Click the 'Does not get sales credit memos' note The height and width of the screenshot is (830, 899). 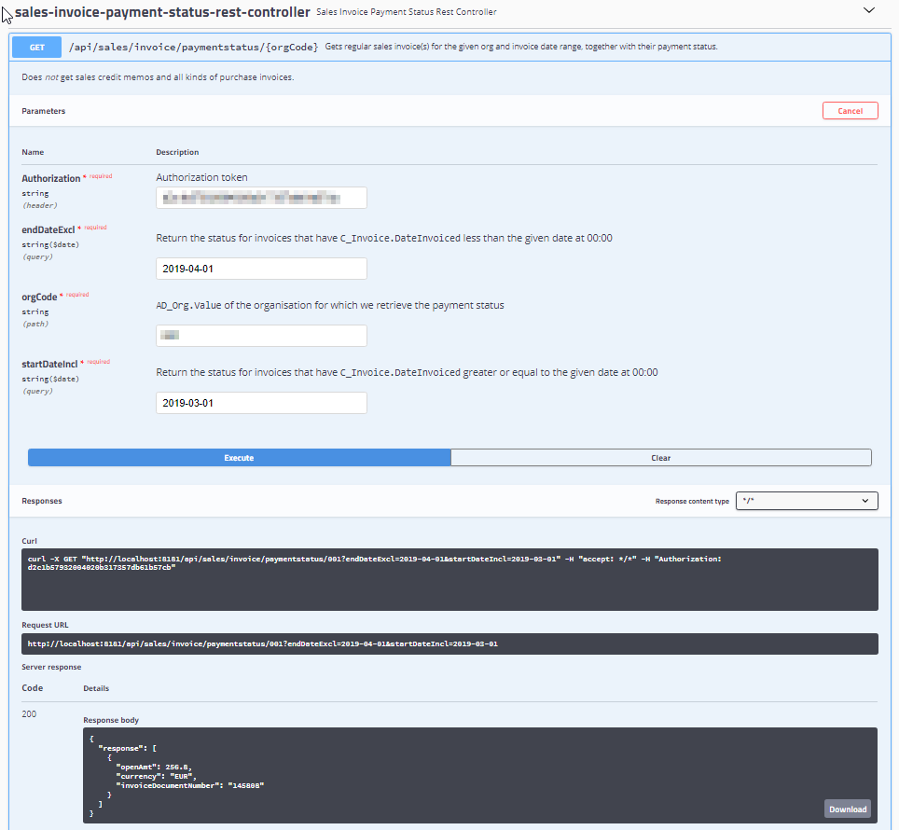(x=158, y=76)
